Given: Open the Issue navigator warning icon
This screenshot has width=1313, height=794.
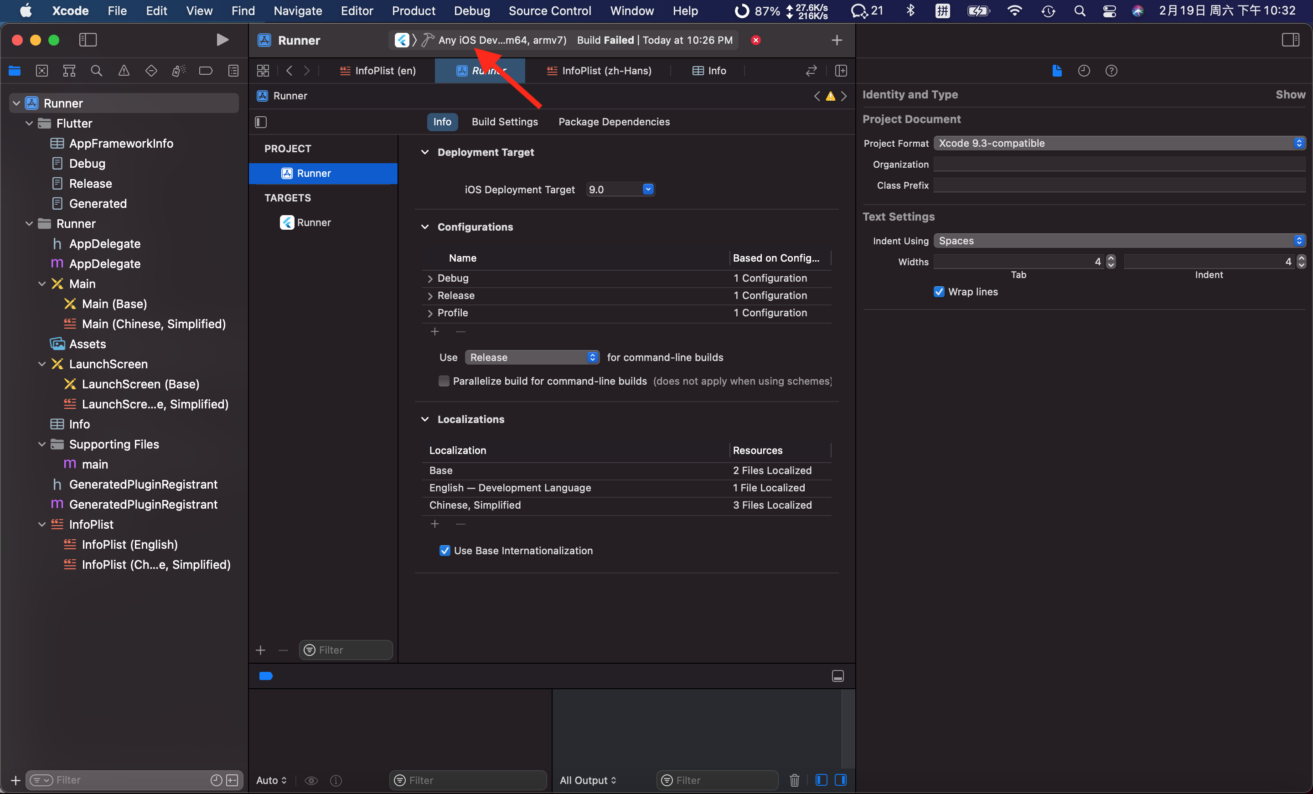Looking at the screenshot, I should pyautogui.click(x=124, y=71).
